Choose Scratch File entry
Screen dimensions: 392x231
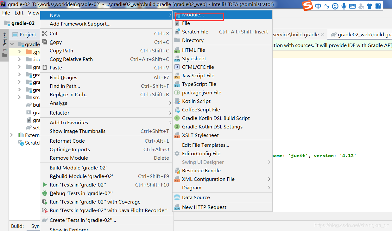pos(222,32)
